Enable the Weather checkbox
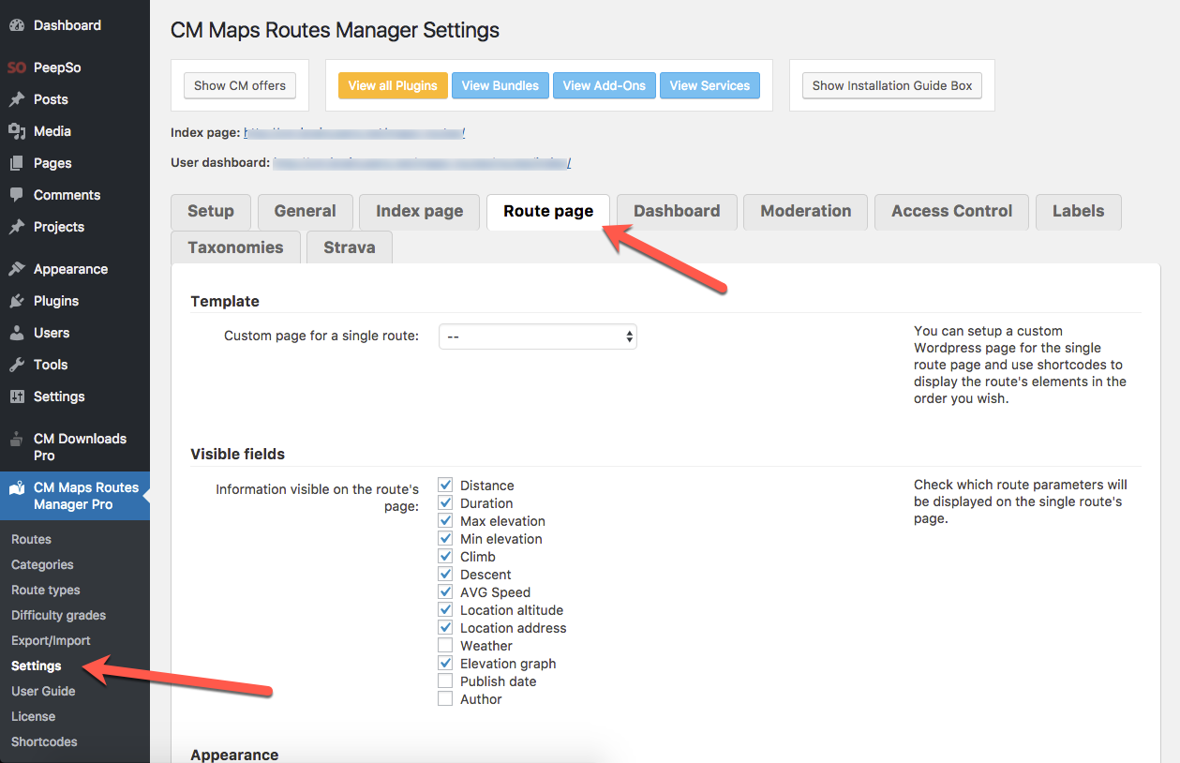This screenshot has width=1180, height=763. 445,646
